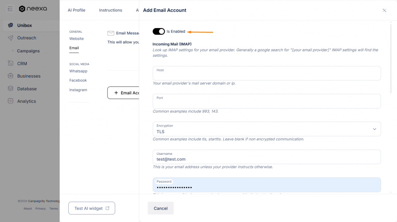Screen dimensions: 397x222
Task: Open the Privacy footer link
Action: [40, 208]
